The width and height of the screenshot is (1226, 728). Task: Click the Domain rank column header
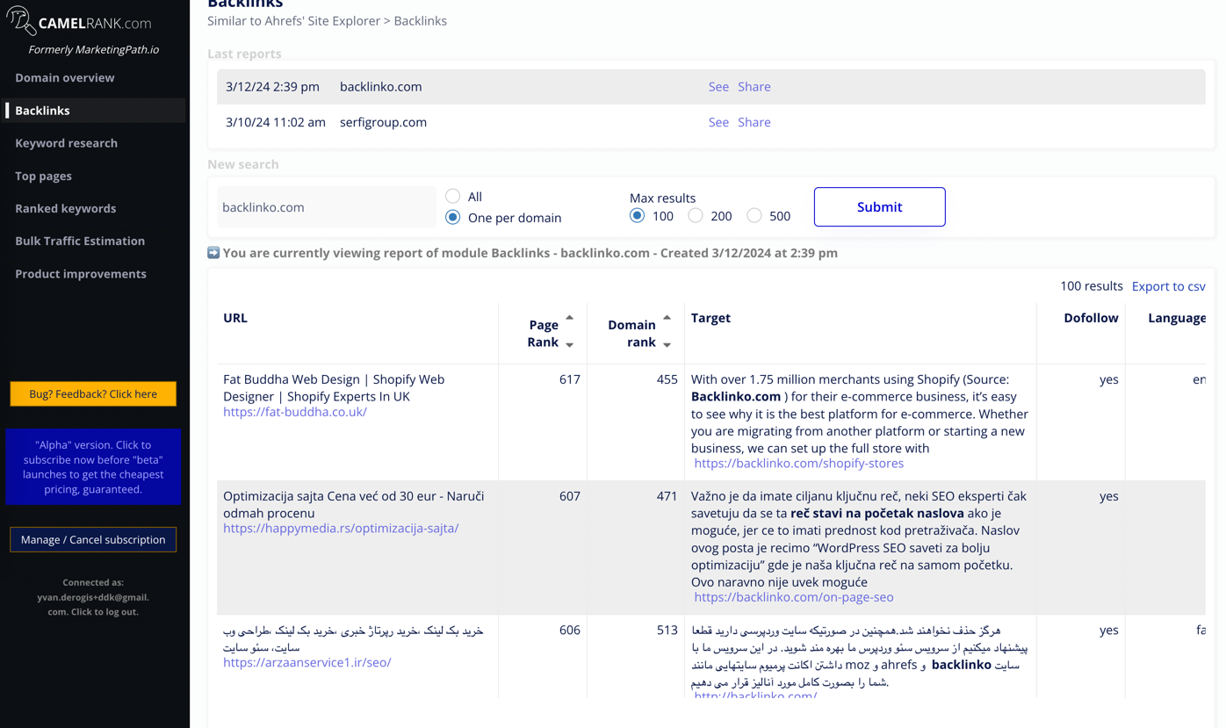631,334
